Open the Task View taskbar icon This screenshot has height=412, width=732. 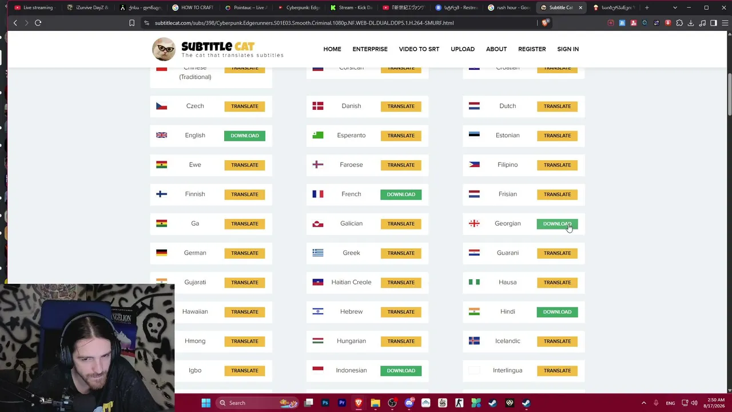click(x=308, y=403)
